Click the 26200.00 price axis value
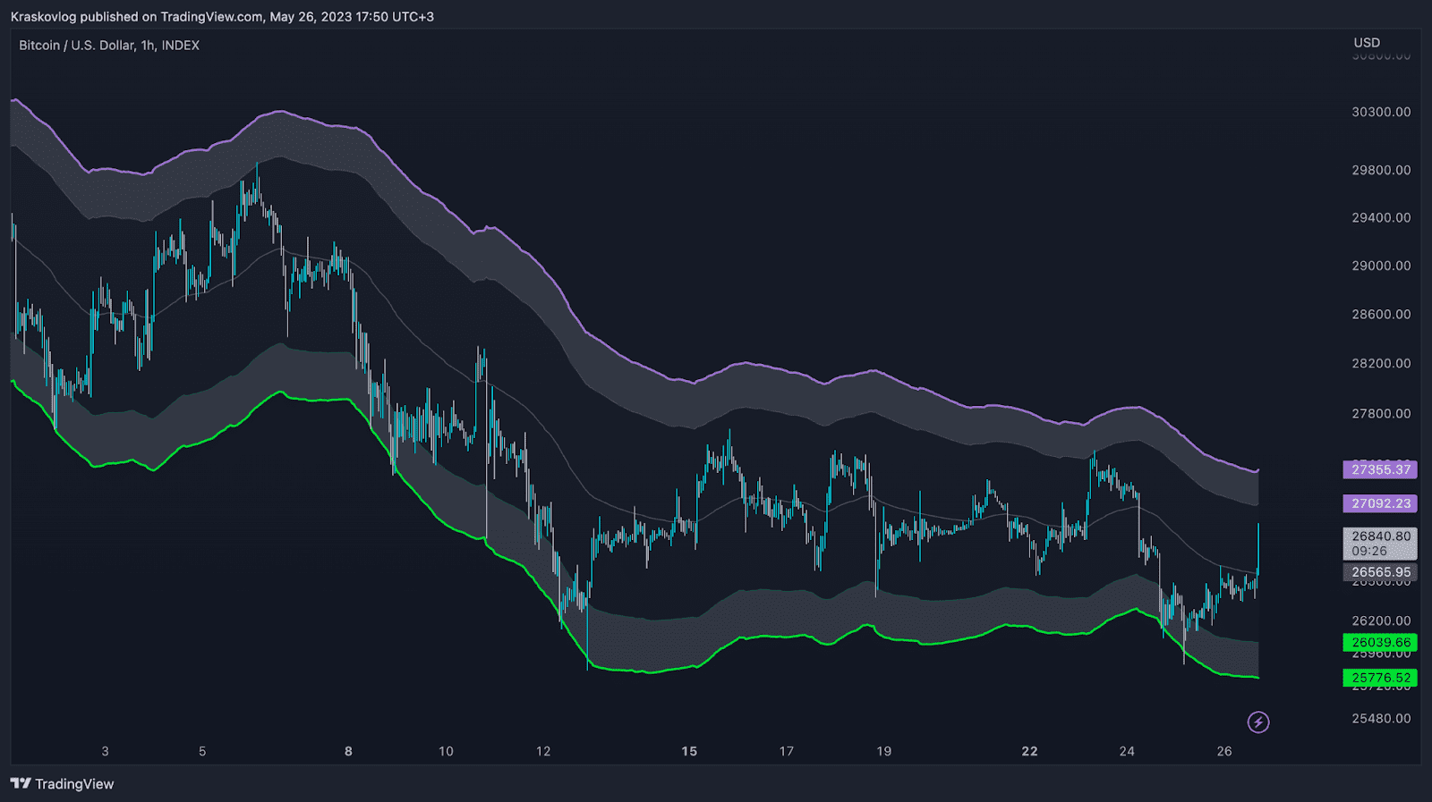This screenshot has width=1432, height=802. point(1381,620)
